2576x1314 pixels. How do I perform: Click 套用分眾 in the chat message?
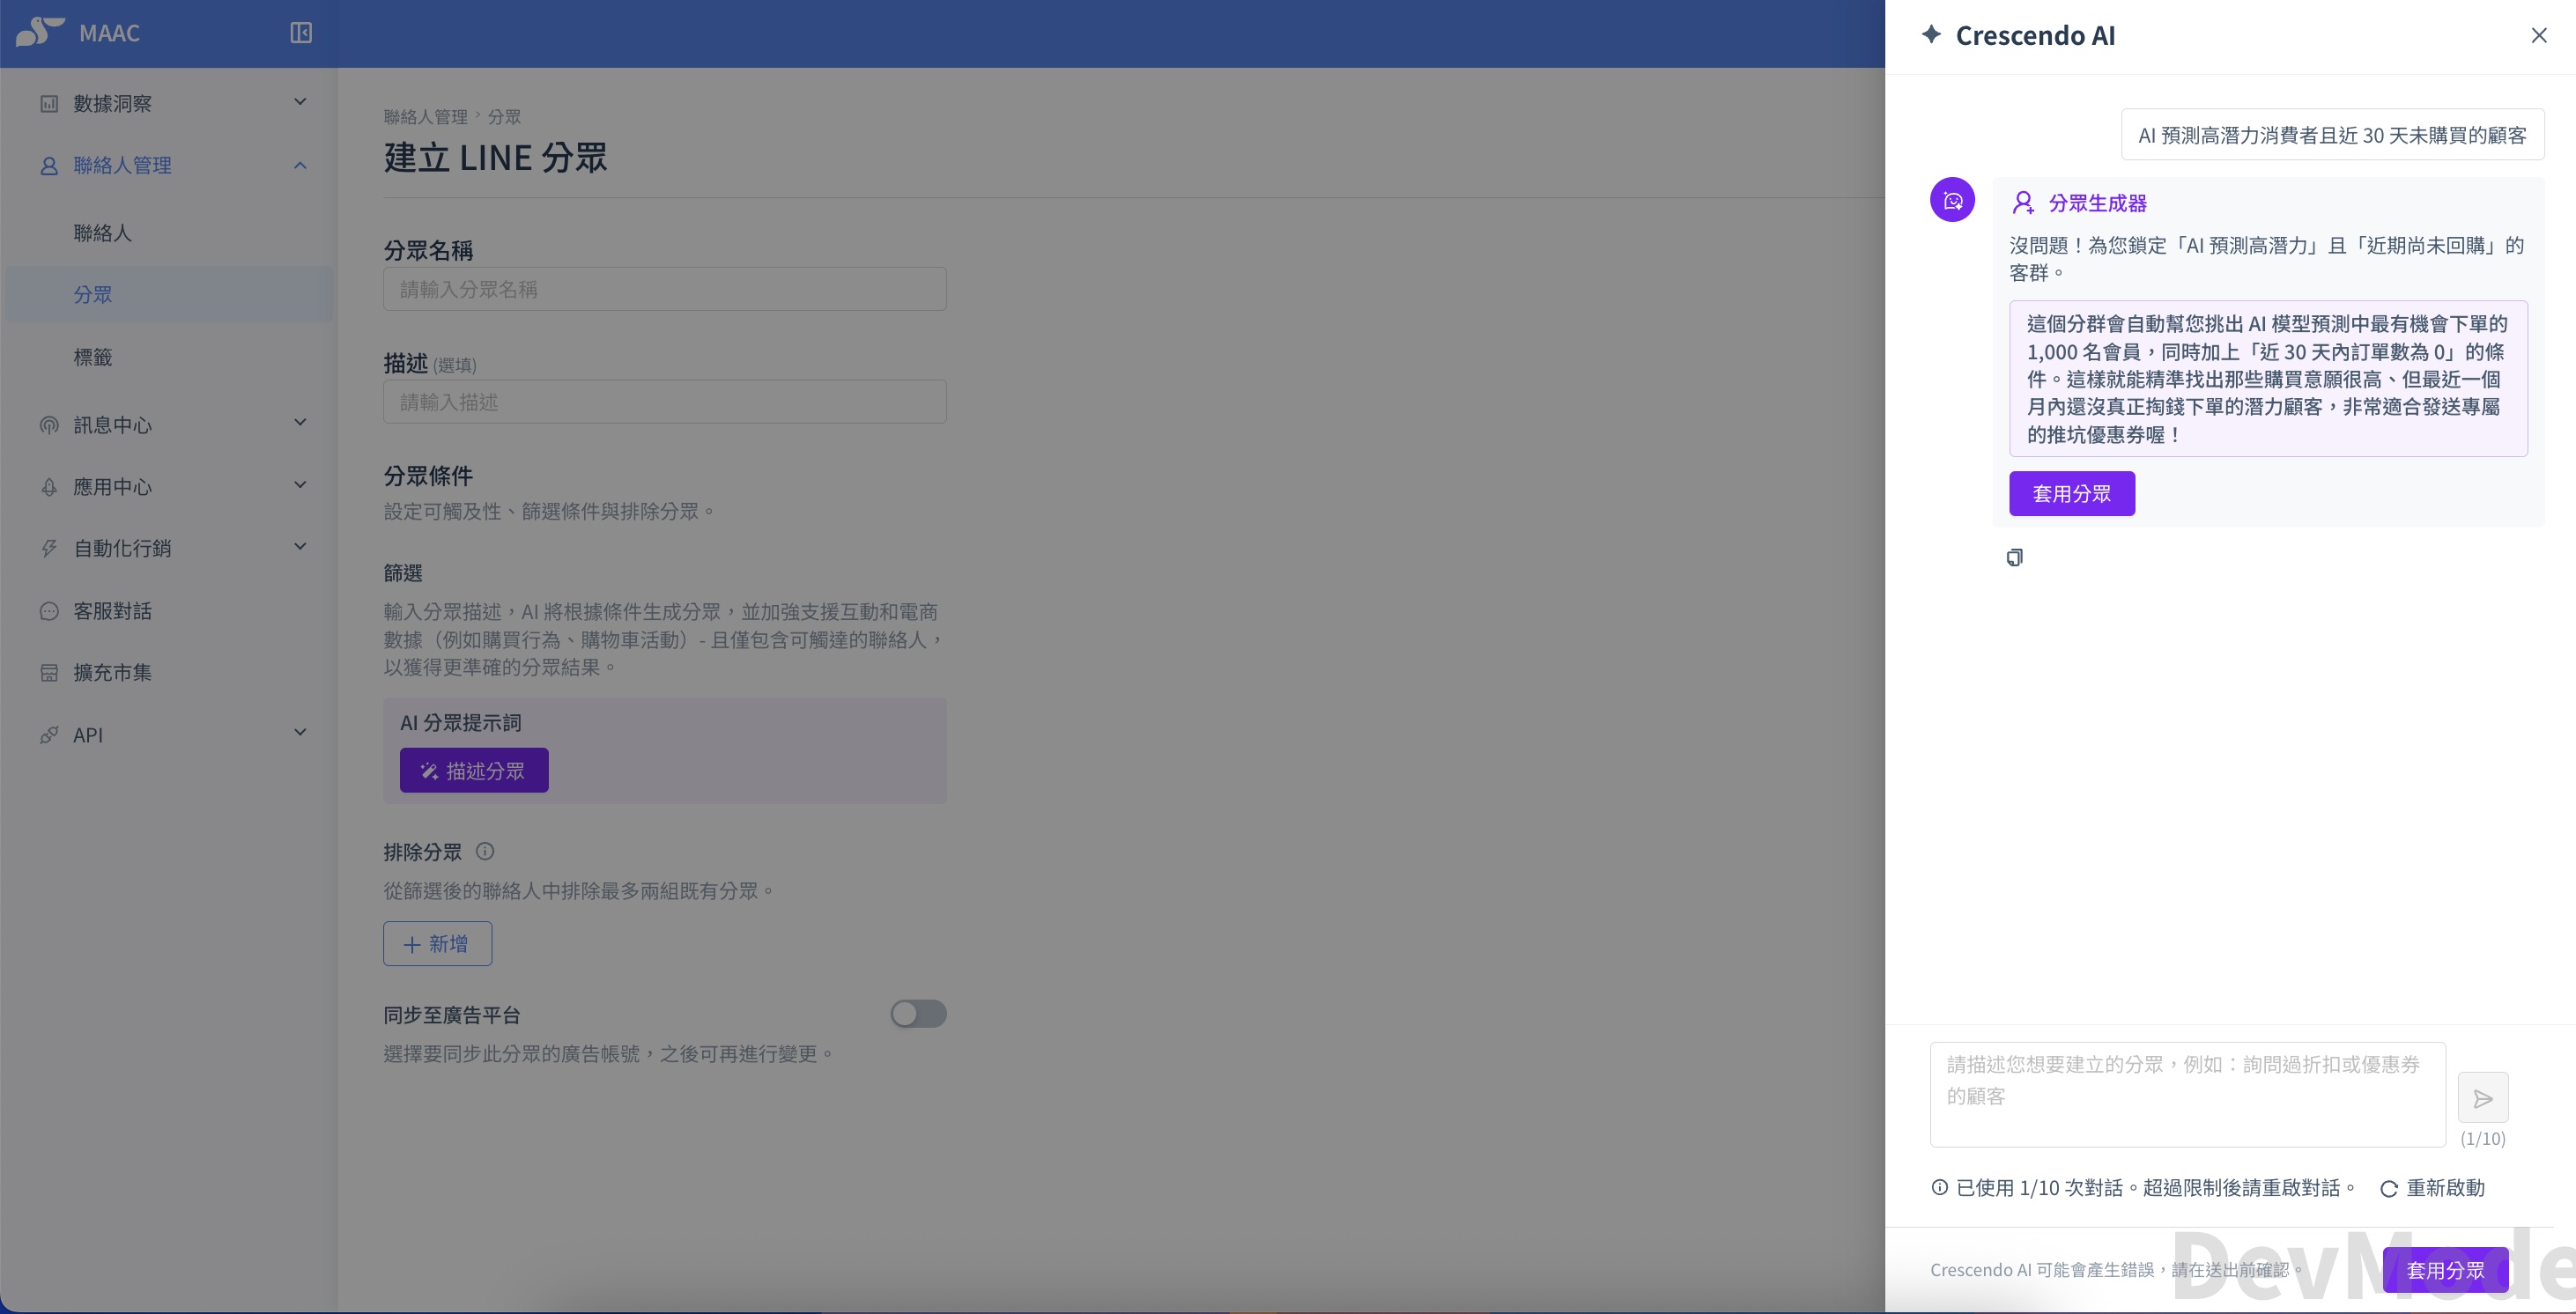(x=2072, y=493)
